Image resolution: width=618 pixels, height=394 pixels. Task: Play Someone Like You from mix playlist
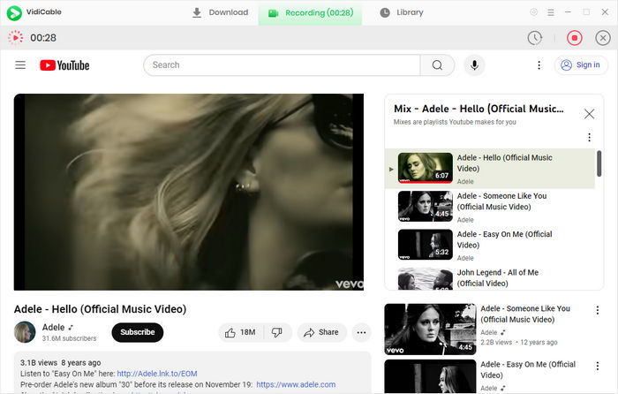click(490, 207)
